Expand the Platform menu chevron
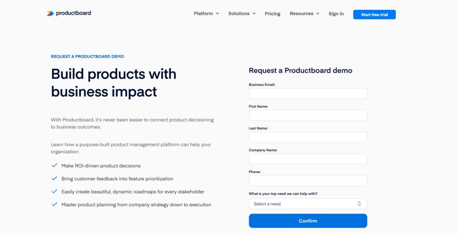 click(x=217, y=14)
